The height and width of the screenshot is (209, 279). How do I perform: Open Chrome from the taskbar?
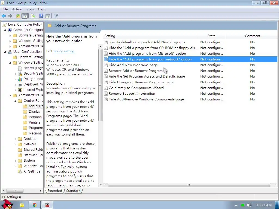pos(35,205)
